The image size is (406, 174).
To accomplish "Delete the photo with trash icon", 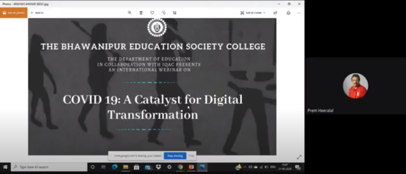I will click(141, 12).
